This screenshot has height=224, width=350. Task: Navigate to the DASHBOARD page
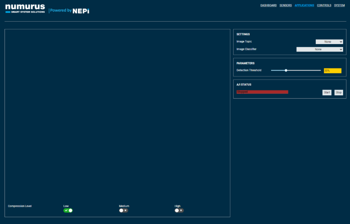pos(268,5)
